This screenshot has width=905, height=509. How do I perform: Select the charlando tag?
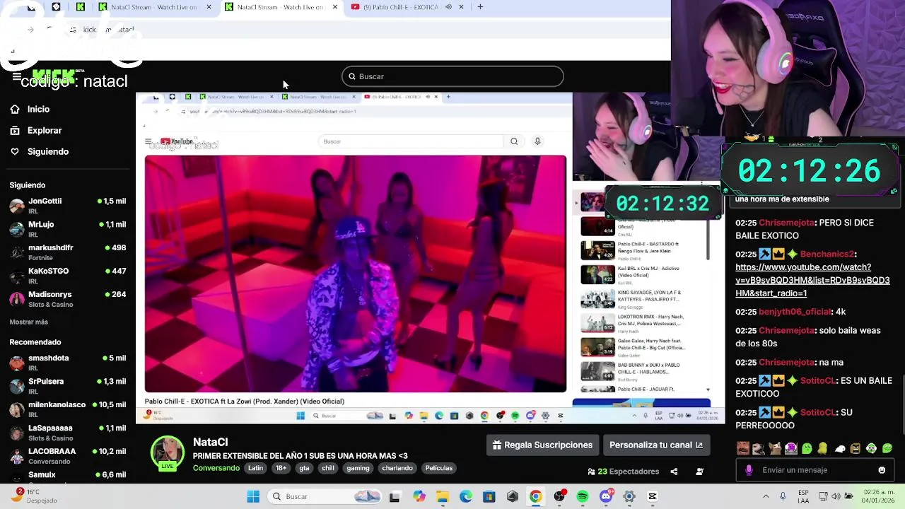(x=397, y=468)
